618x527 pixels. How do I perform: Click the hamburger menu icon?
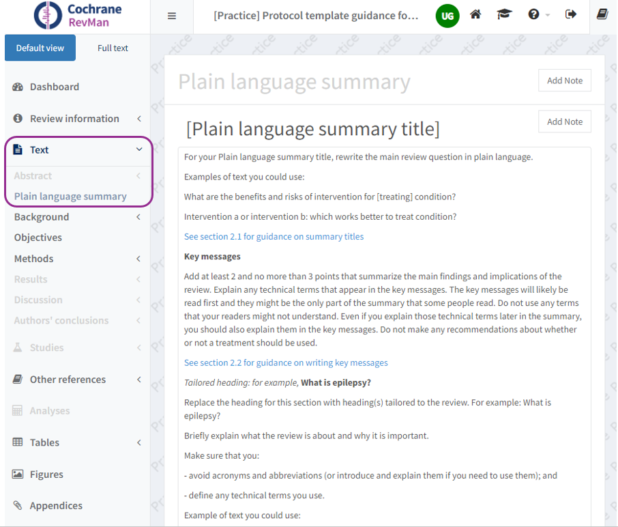tap(172, 16)
